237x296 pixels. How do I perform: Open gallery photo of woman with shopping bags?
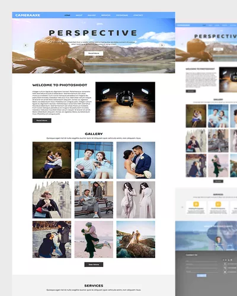point(52,200)
